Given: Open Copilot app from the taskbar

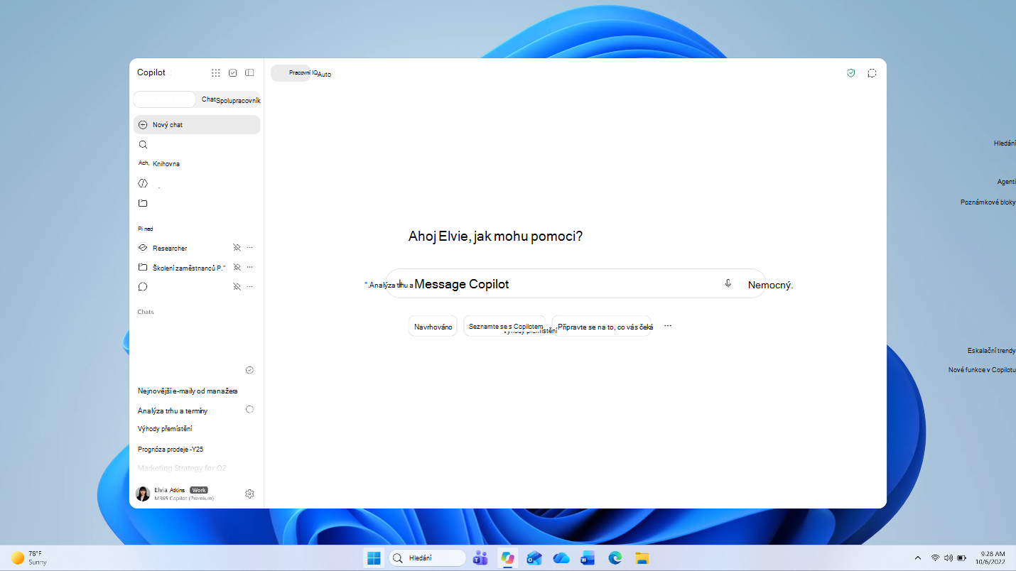Looking at the screenshot, I should (x=507, y=558).
